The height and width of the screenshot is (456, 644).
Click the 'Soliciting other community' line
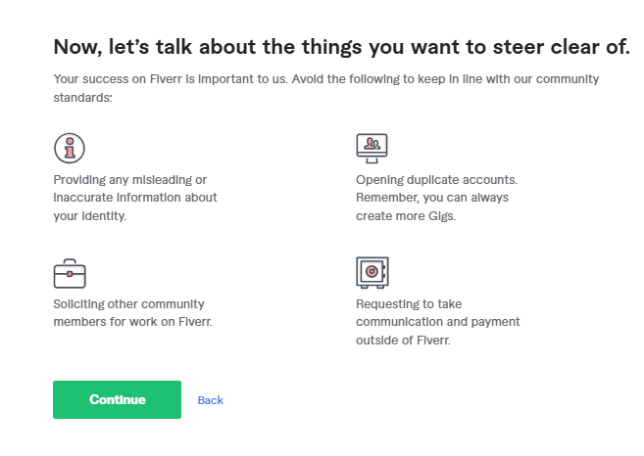click(x=128, y=304)
